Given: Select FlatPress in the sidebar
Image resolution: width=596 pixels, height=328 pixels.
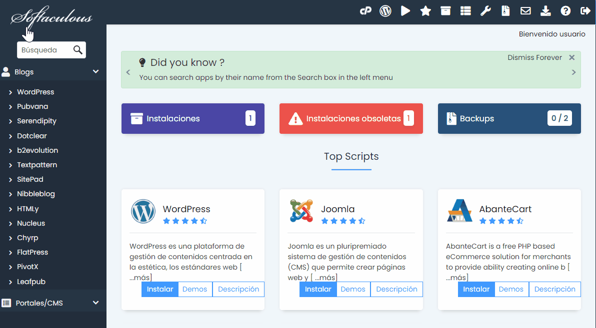Looking at the screenshot, I should pos(32,252).
